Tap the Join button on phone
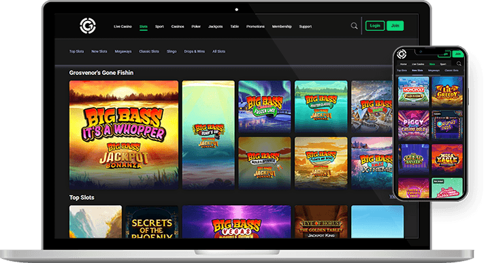The width and height of the screenshot is (488, 263). pyautogui.click(x=458, y=54)
